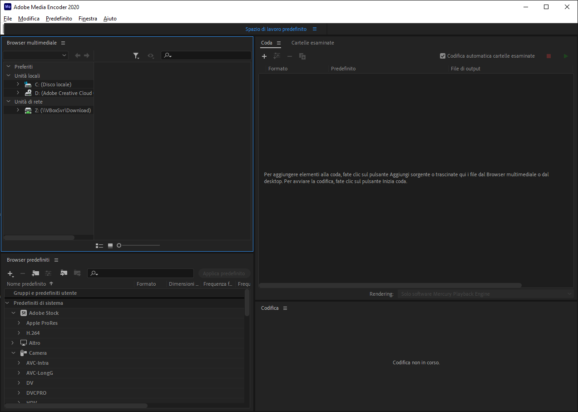Viewport: 578px width, 412px height.
Task: Click the Add source plus icon in Coda
Action: click(x=264, y=56)
